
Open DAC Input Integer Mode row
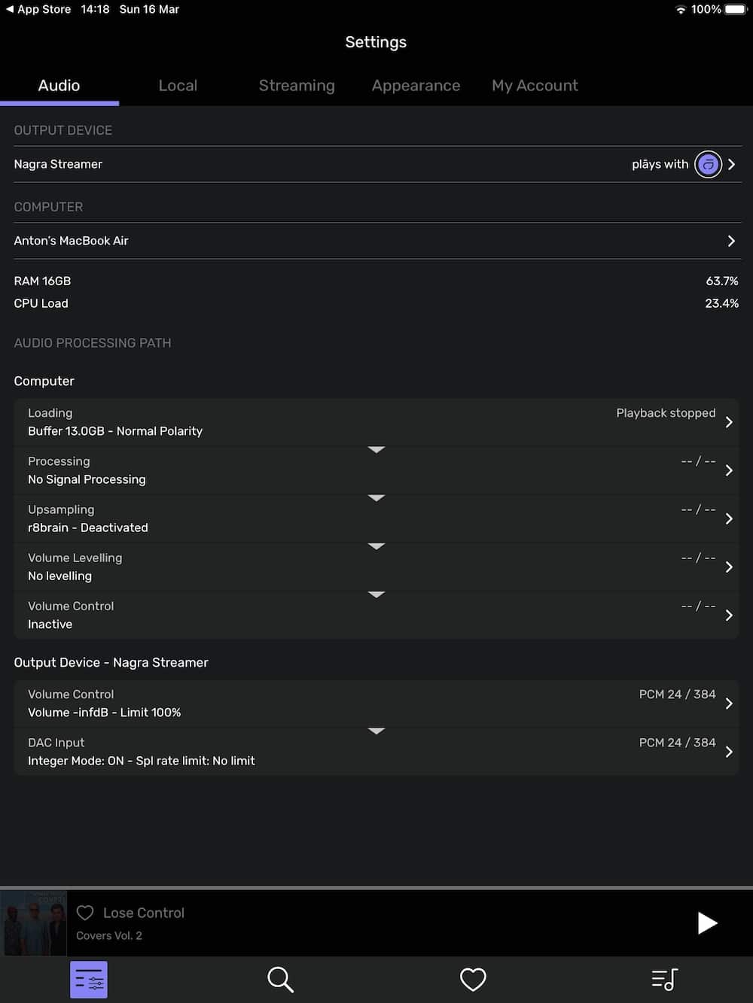pyautogui.click(x=376, y=752)
